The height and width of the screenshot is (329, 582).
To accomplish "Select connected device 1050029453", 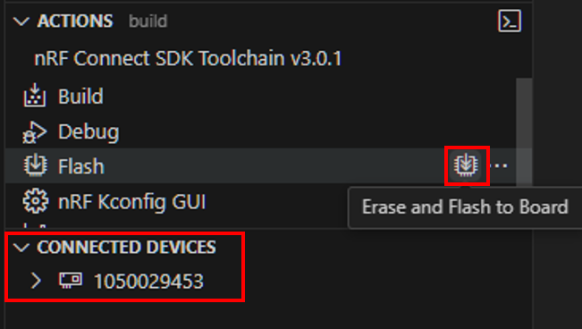I will click(x=148, y=281).
